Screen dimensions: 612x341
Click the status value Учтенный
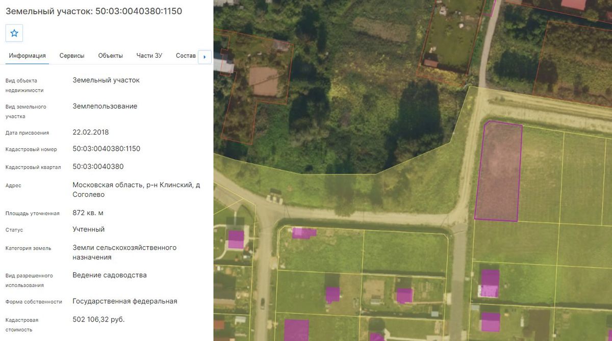pyautogui.click(x=89, y=229)
